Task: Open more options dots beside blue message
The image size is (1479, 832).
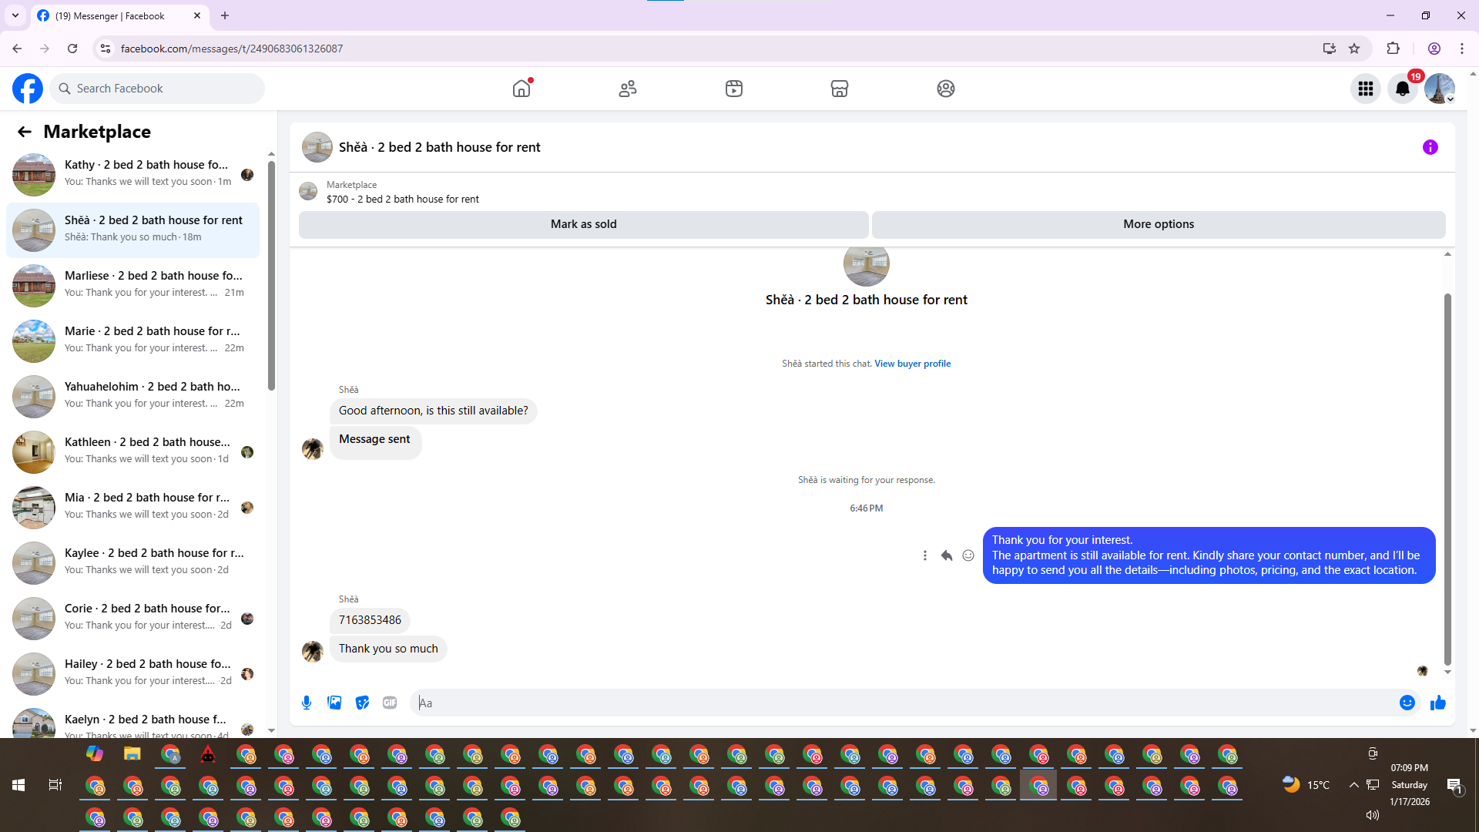Action: [925, 555]
